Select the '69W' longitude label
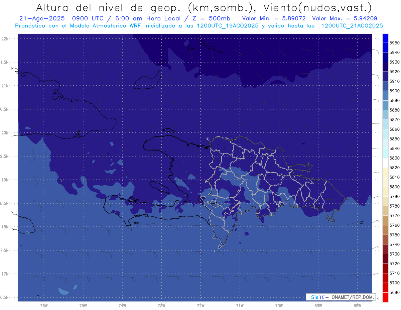The height and width of the screenshot is (310, 401). tap(318, 306)
